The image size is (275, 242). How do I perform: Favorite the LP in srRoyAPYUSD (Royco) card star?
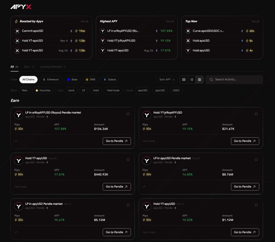[x=128, y=114]
